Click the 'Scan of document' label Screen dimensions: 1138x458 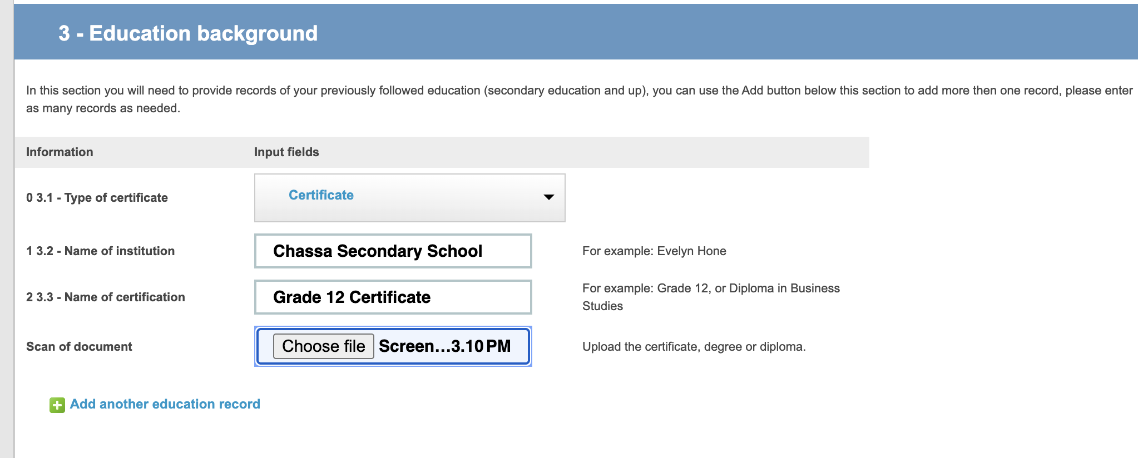coord(79,347)
